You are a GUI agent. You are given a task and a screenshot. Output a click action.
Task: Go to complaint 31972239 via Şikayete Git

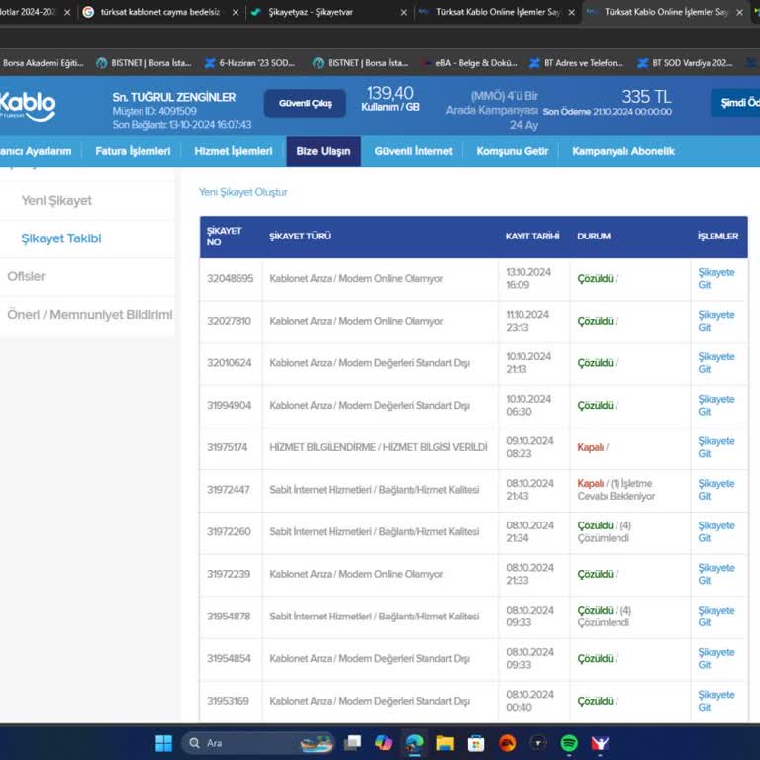pyautogui.click(x=715, y=574)
